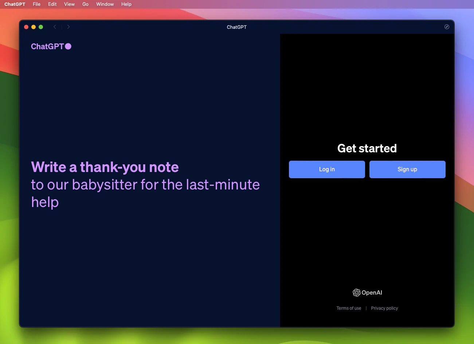Open the Help menu
Screen dimensions: 474x344
[x=126, y=4]
